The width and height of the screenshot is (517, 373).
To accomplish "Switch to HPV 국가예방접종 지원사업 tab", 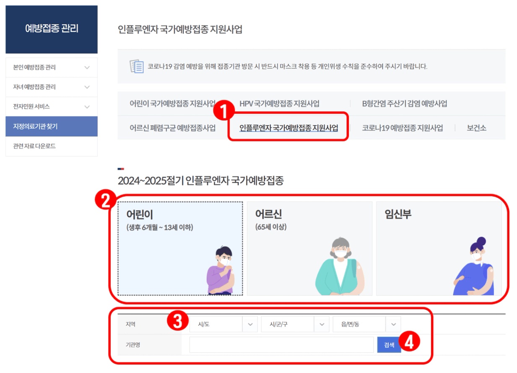I will (280, 104).
